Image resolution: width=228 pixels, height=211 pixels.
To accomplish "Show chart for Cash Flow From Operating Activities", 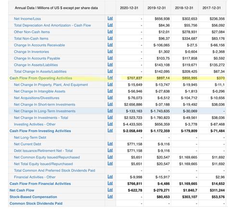I will coord(110,78).
